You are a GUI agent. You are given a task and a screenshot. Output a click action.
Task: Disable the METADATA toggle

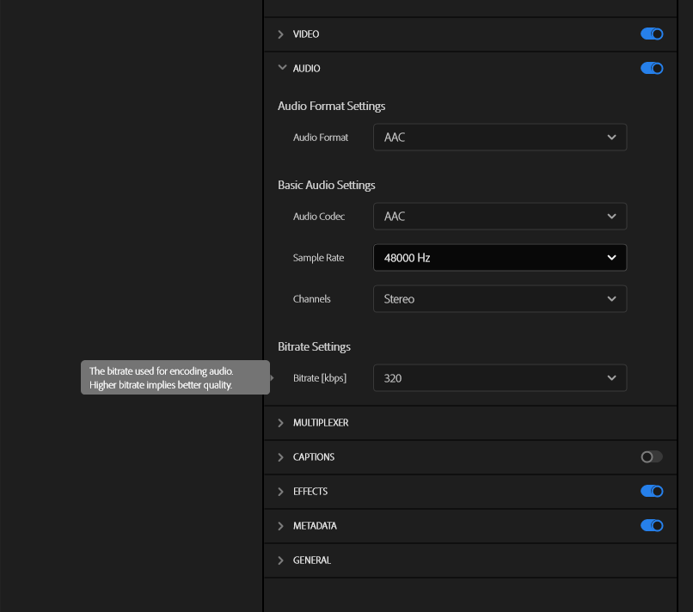tap(652, 526)
